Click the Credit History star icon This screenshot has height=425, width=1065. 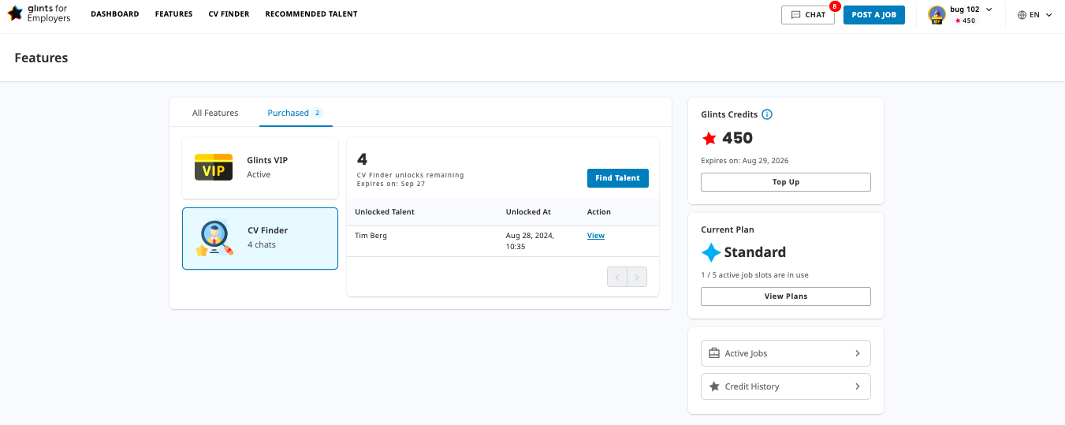click(x=714, y=386)
